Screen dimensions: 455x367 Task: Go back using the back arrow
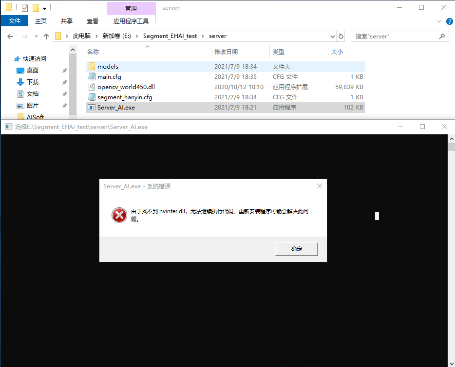click(x=11, y=36)
